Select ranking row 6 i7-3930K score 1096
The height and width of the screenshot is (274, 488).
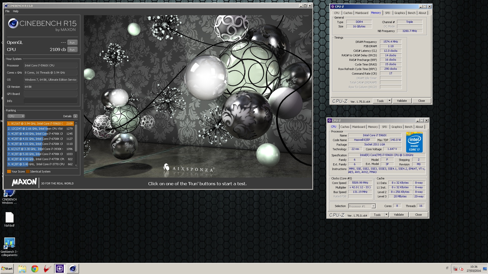(x=40, y=149)
